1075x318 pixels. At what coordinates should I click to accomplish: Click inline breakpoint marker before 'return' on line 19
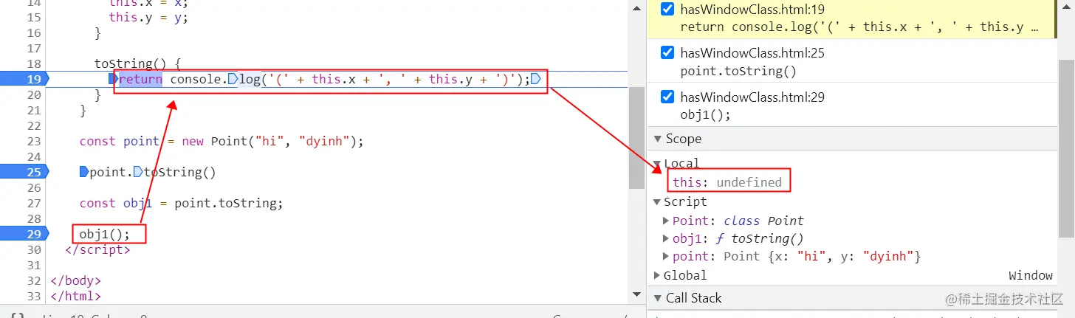click(114, 80)
